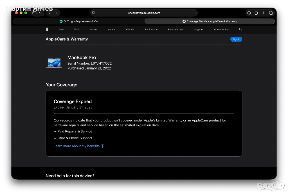This screenshot has height=194, width=288.
Task: Select the Coverage Details tab
Action: coord(210,21)
